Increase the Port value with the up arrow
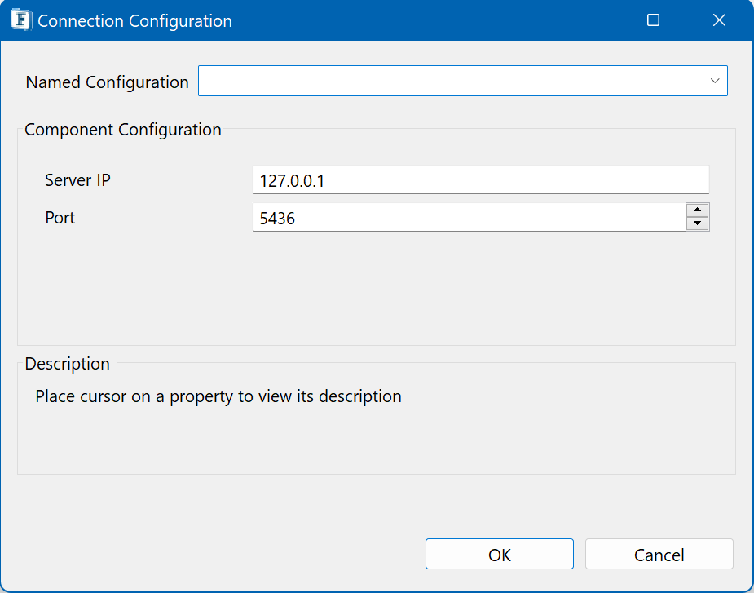Screen dimensions: 754x593 pos(698,210)
